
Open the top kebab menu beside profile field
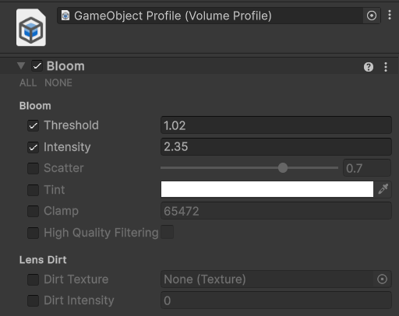390,15
